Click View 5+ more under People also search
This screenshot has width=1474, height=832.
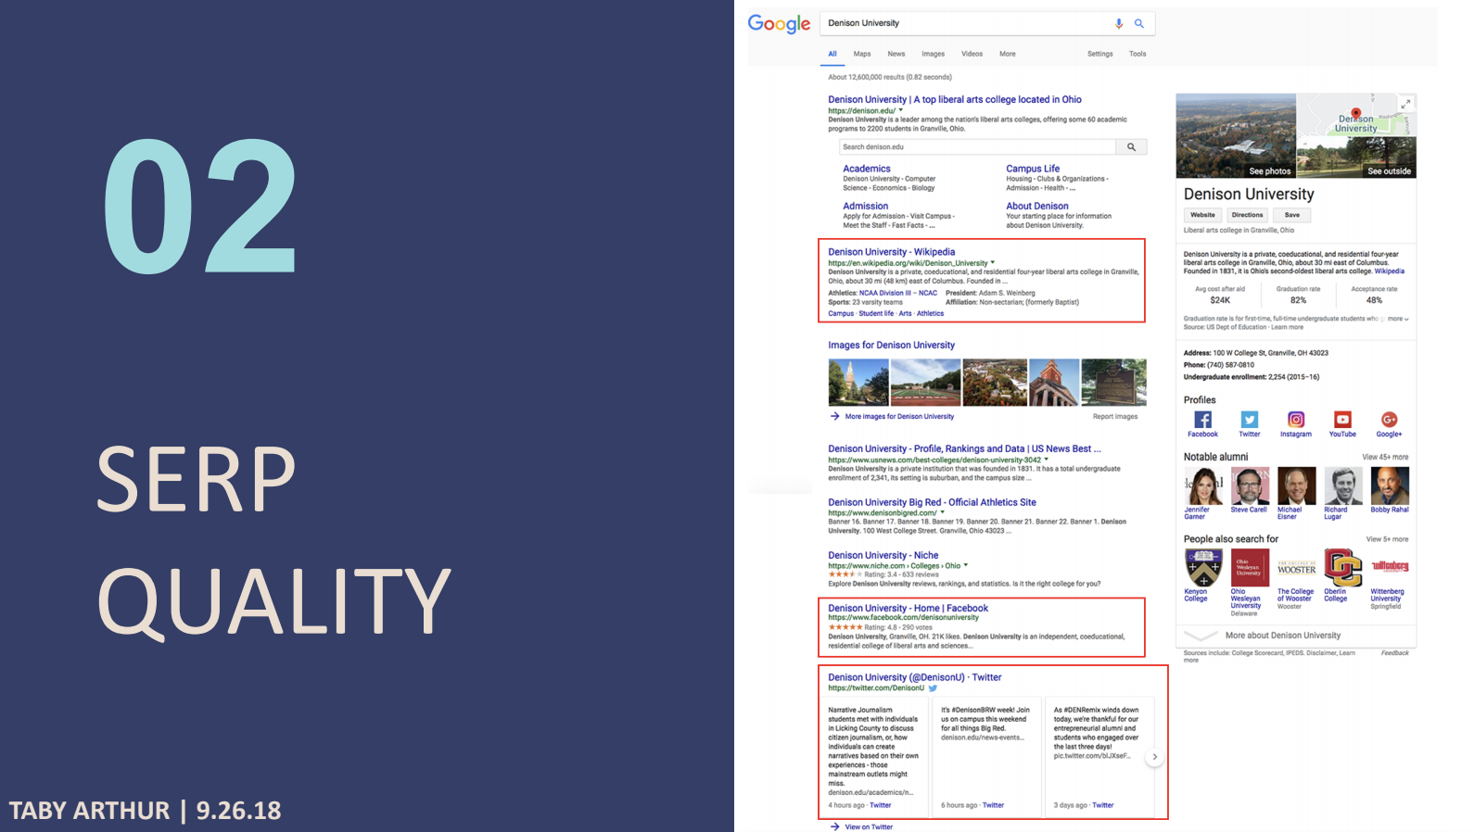point(1387,539)
